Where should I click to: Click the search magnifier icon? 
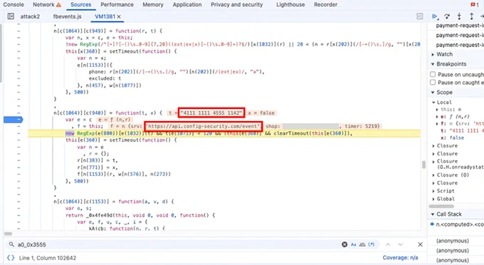[x=11, y=244]
